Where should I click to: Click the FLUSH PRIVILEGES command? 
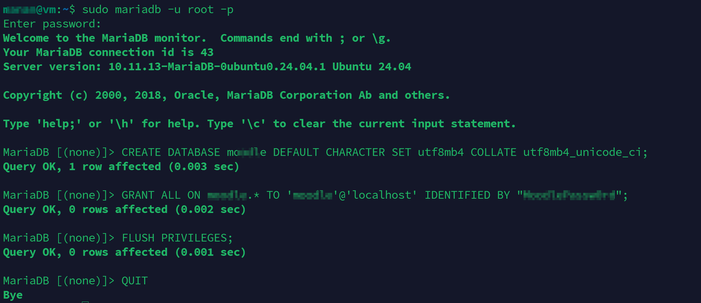177,238
